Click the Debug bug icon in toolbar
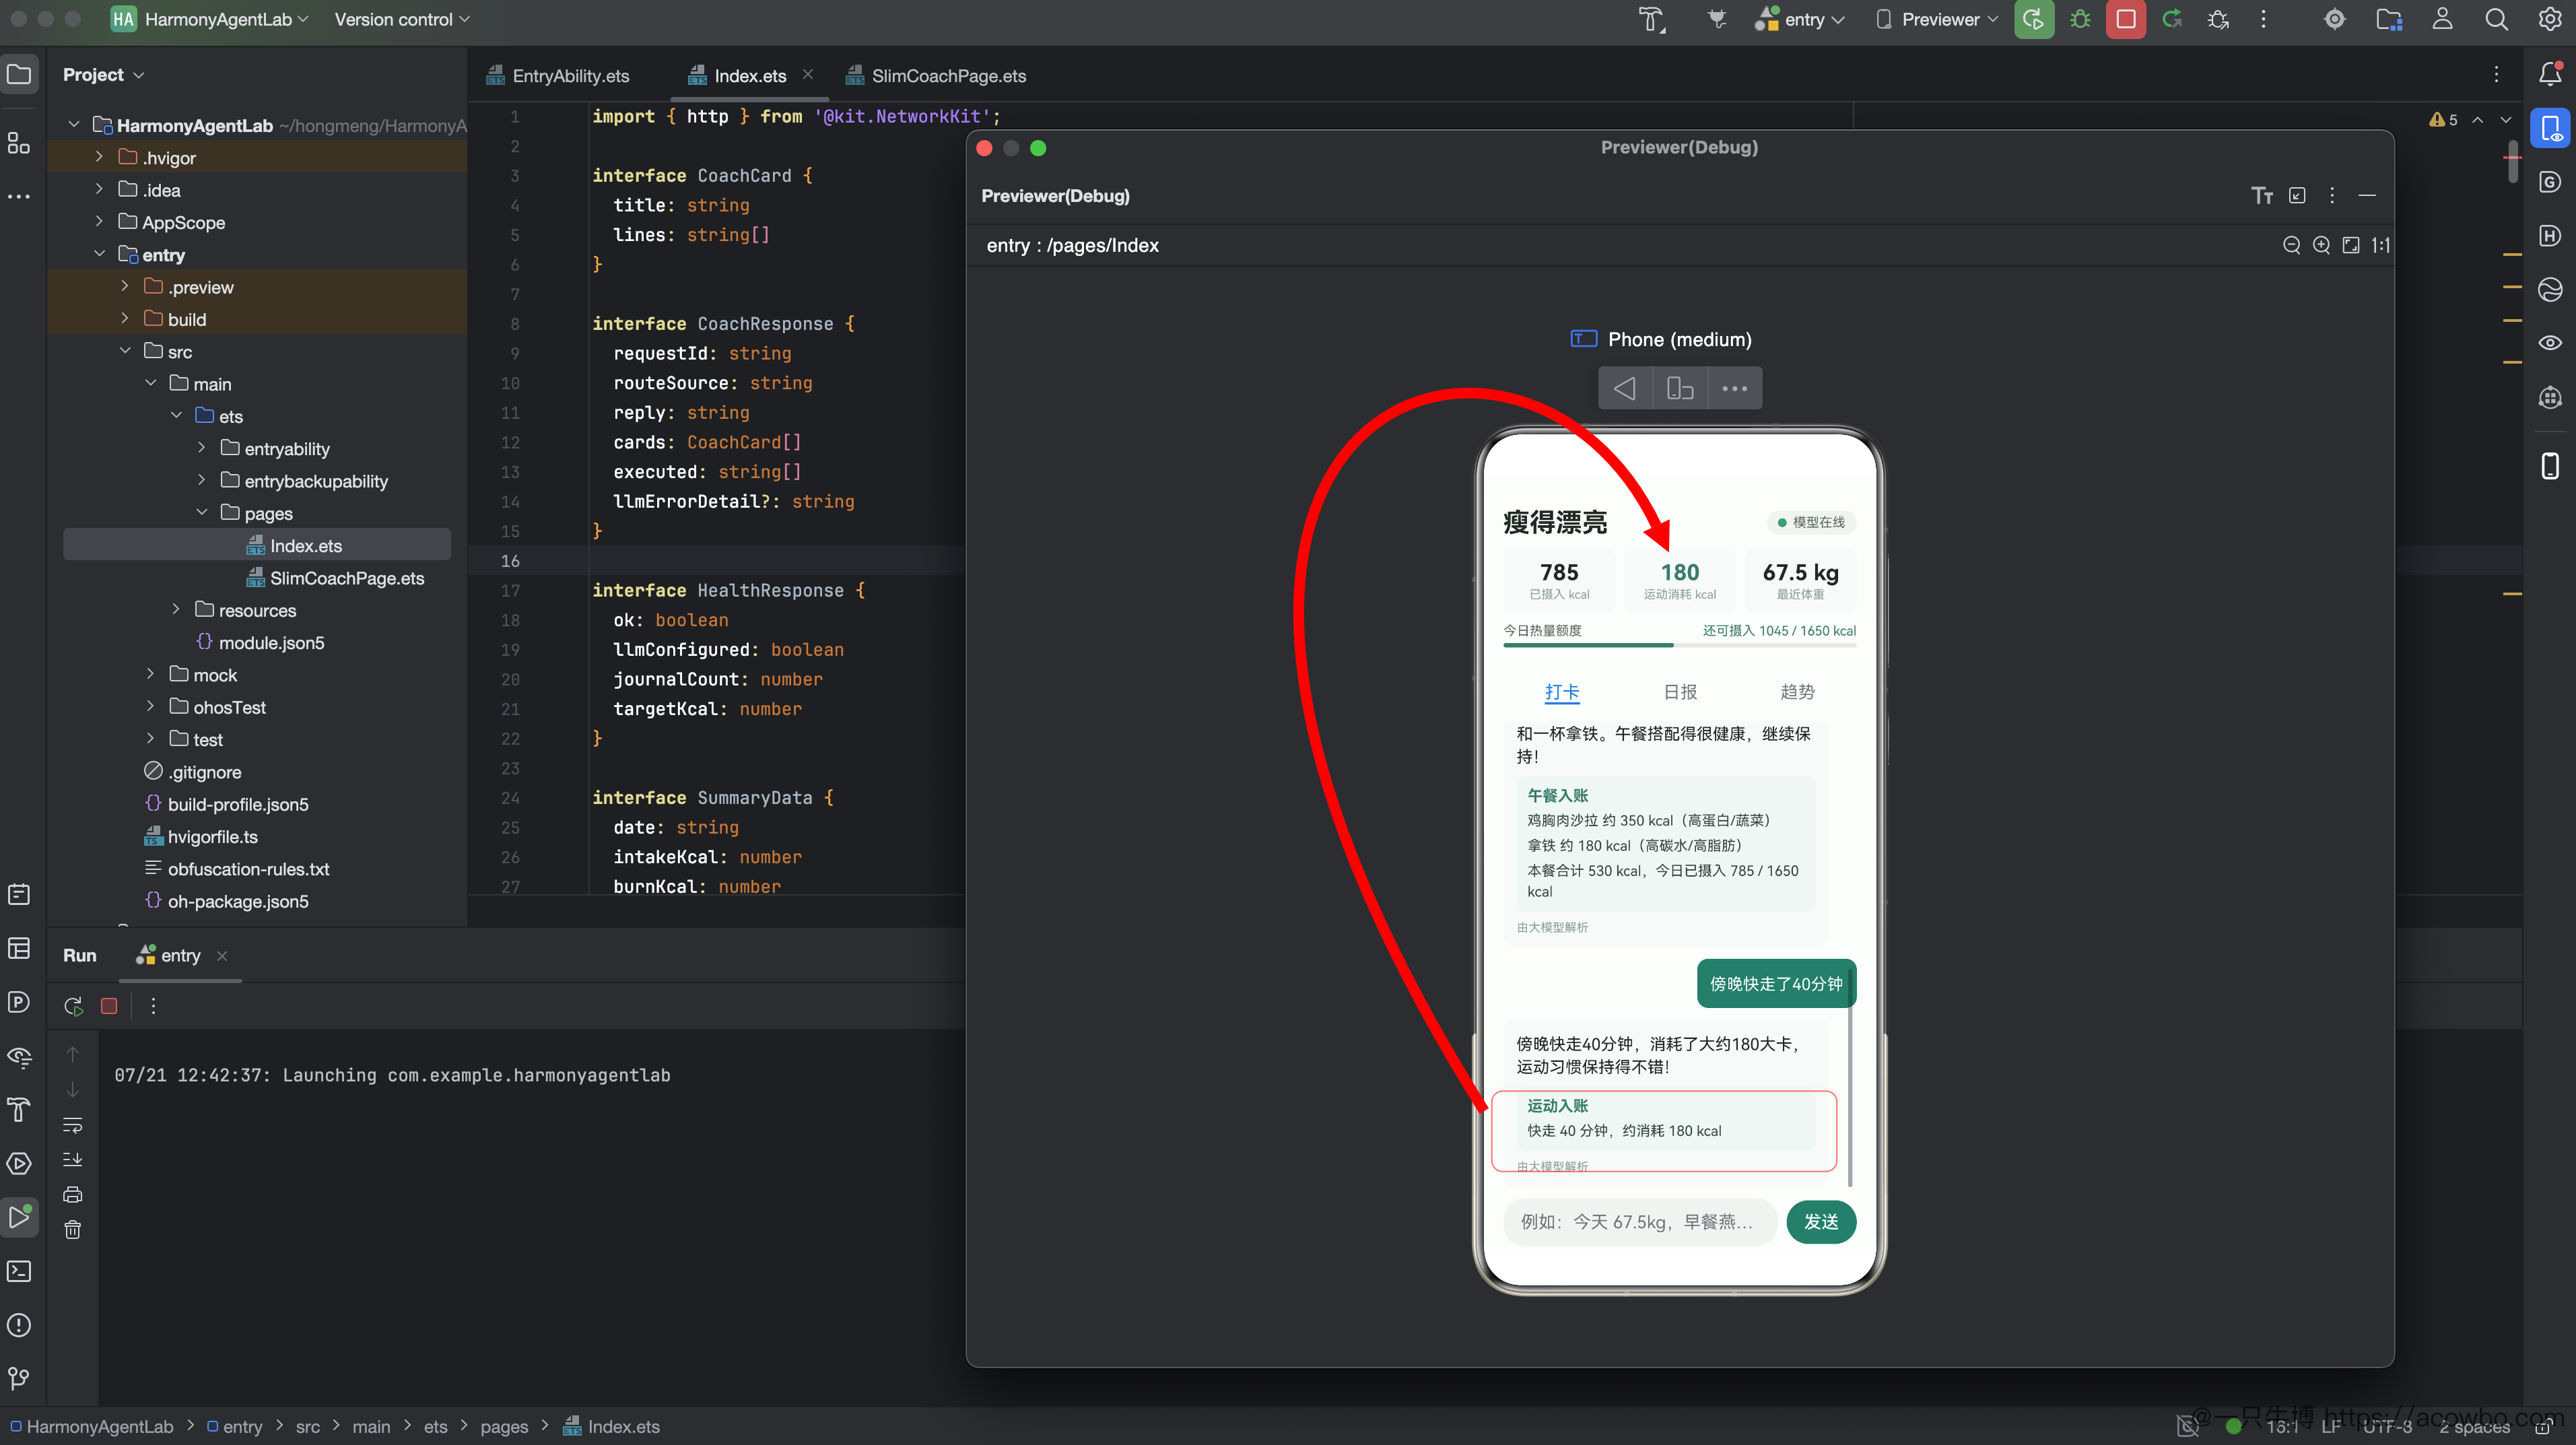Screen dimensions: 2576x1445 [x=2080, y=20]
